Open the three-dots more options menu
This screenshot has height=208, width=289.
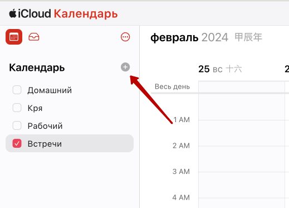125,37
